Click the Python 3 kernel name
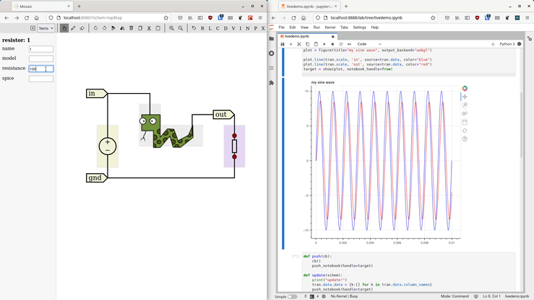534x300 pixels. coord(507,44)
